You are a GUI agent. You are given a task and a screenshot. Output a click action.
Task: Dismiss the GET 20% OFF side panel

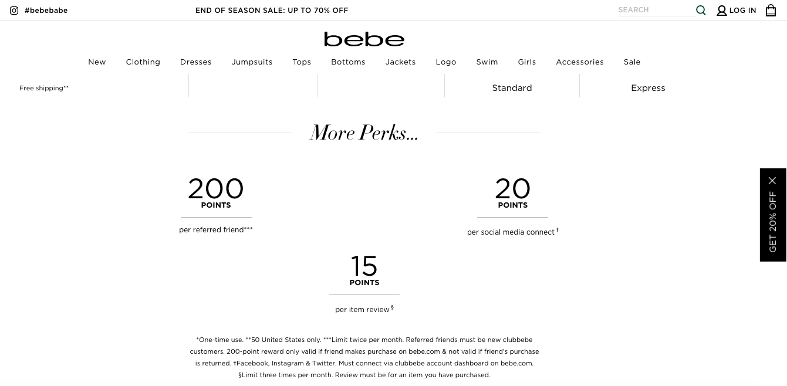[772, 180]
